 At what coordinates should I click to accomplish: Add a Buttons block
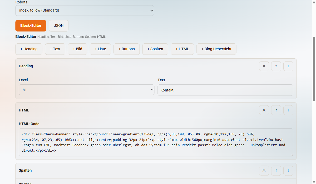(x=126, y=49)
